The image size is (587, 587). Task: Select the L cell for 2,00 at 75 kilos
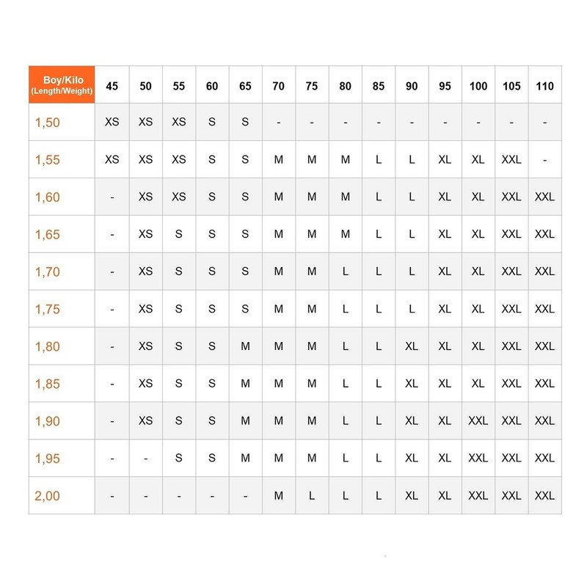click(312, 495)
